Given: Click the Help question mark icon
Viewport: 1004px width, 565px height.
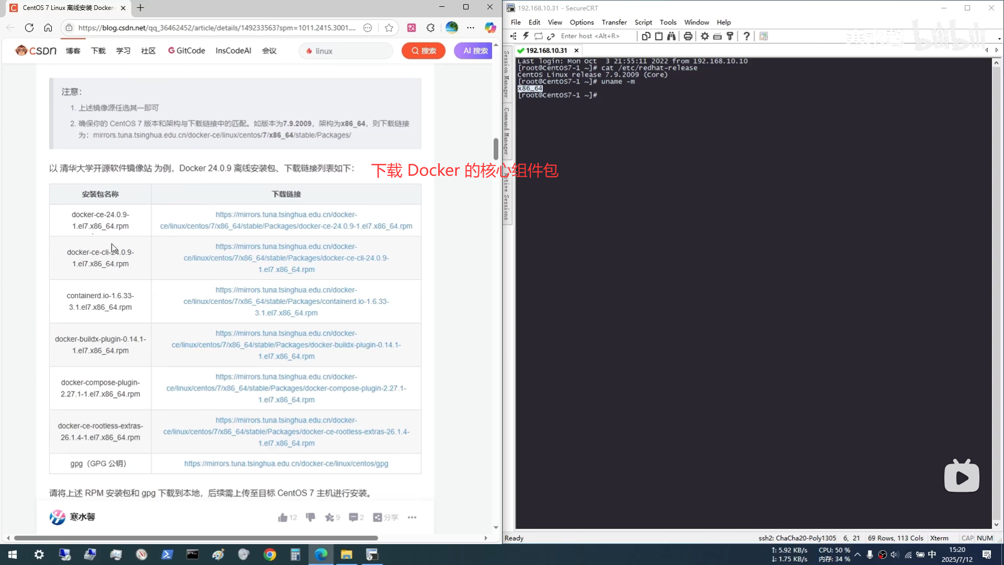Looking at the screenshot, I should [x=747, y=36].
